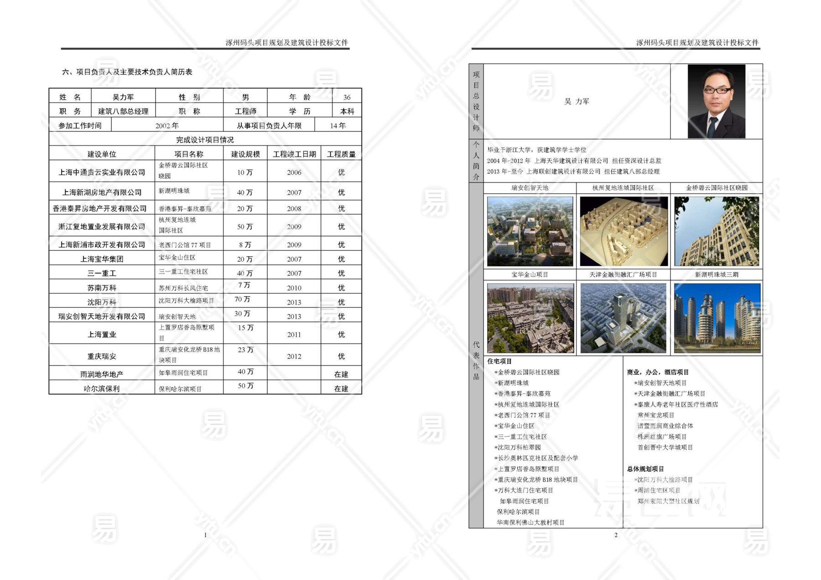Select the 总体规划项目 heading
This screenshot has width=821, height=580.
click(x=645, y=469)
